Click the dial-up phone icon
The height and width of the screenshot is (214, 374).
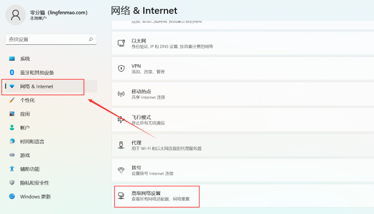click(121, 170)
